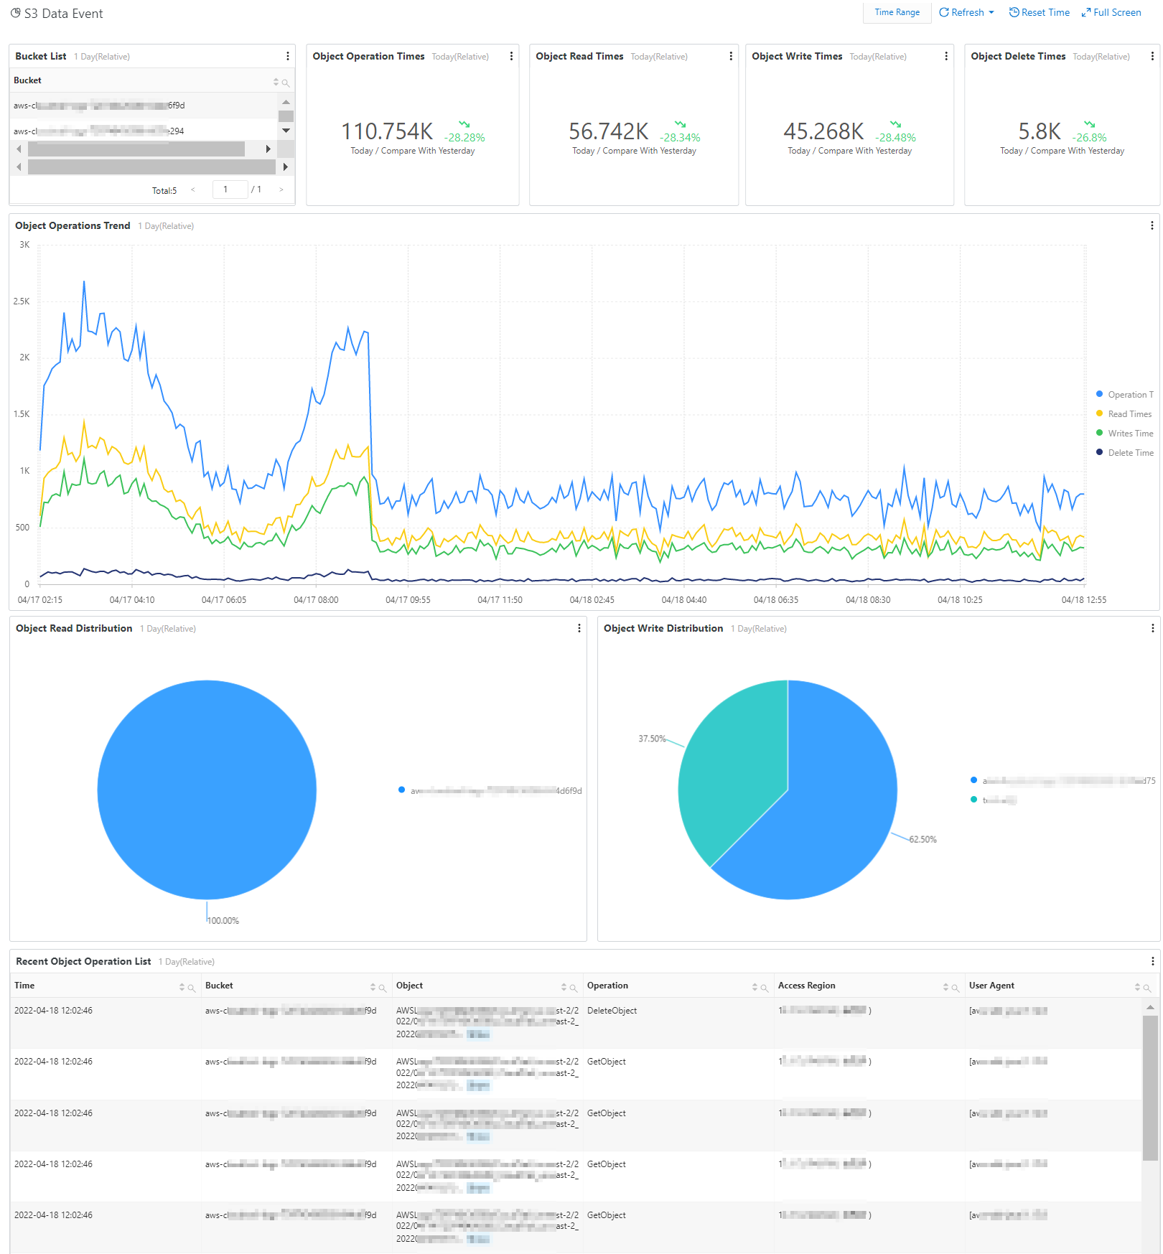Open the Object Write Distribution options menu
The image size is (1163, 1254).
tap(1152, 627)
